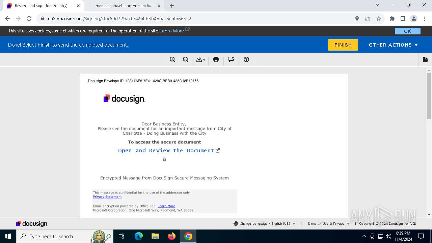Close the Review and sign tab
Screen dimensions: 432x243
click(78, 6)
